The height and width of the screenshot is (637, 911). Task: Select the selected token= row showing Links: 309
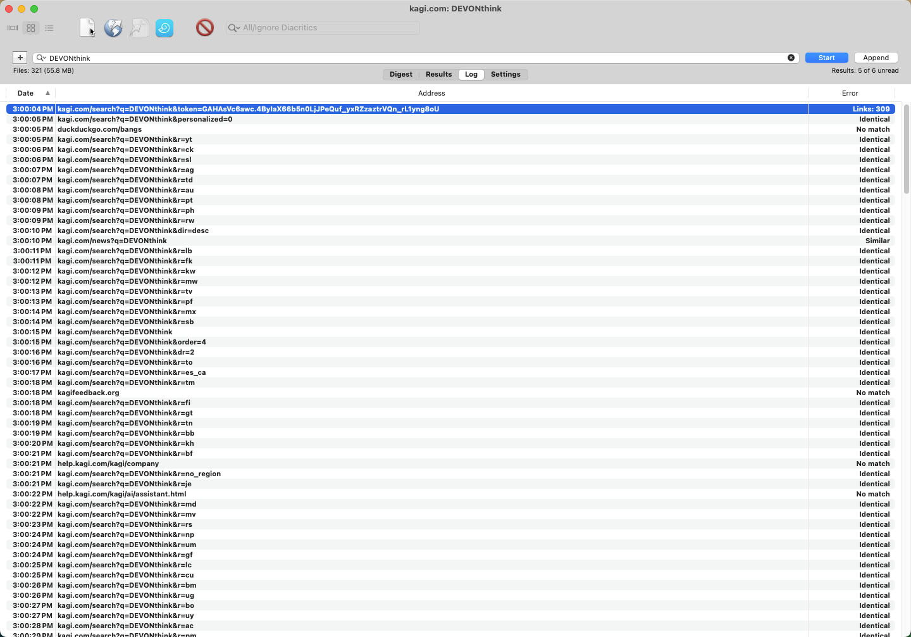click(450, 109)
